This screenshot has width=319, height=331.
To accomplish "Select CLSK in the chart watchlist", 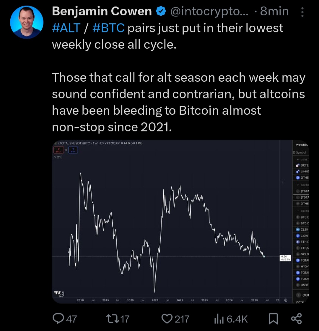I will 302,230.
